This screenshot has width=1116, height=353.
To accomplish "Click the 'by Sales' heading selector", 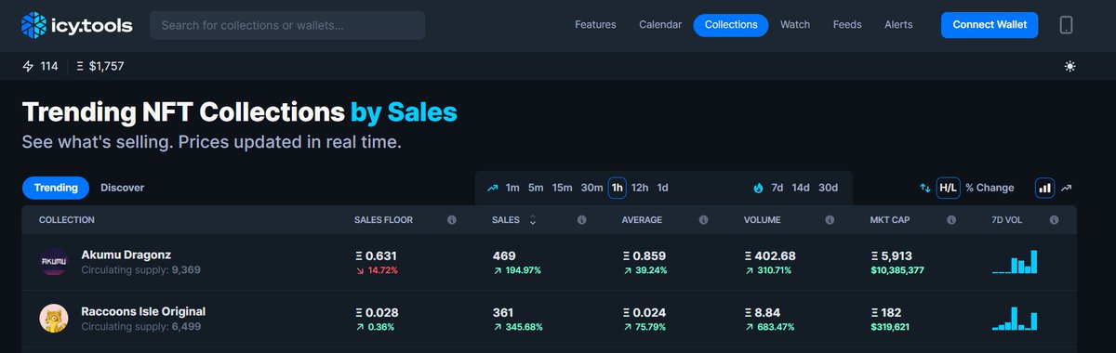I will point(404,113).
